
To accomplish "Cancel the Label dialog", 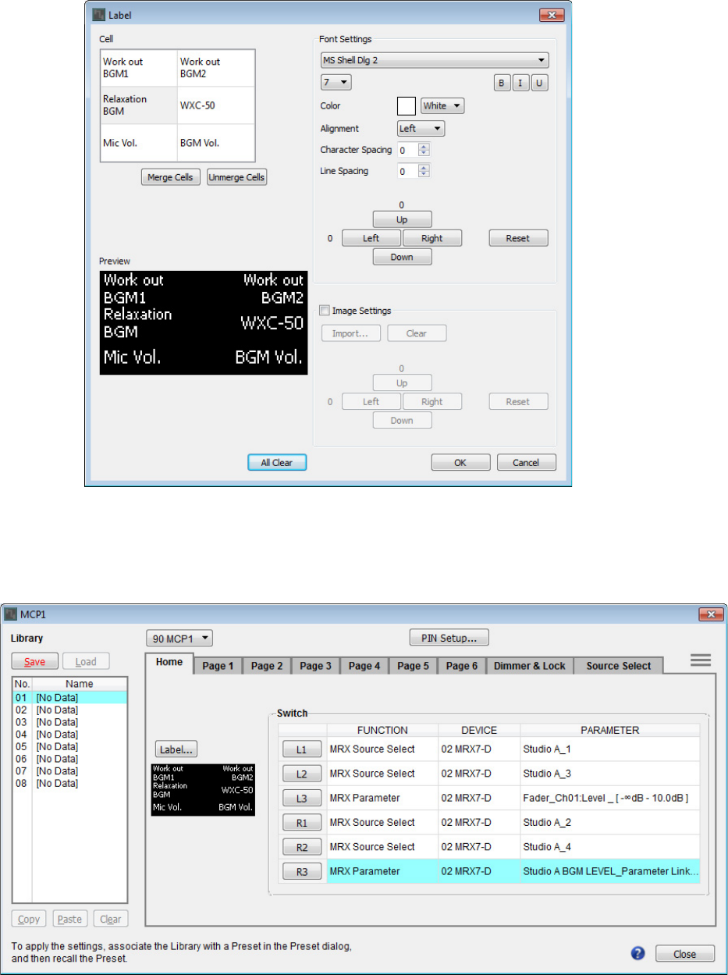I will pos(527,462).
